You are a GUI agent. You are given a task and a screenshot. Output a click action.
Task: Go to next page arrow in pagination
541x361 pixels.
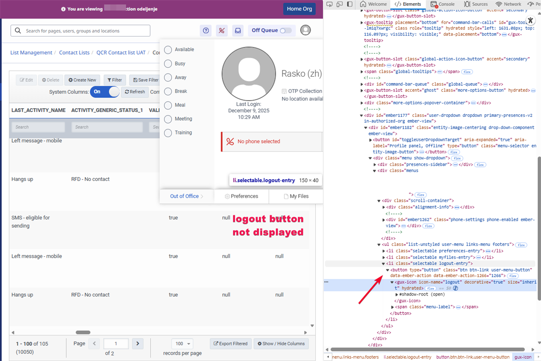[x=138, y=344]
